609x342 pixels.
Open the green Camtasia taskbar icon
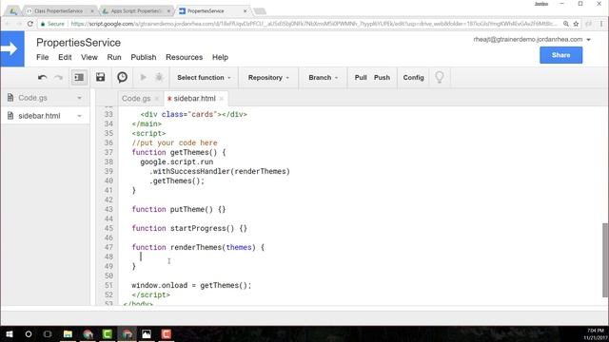tap(108, 333)
